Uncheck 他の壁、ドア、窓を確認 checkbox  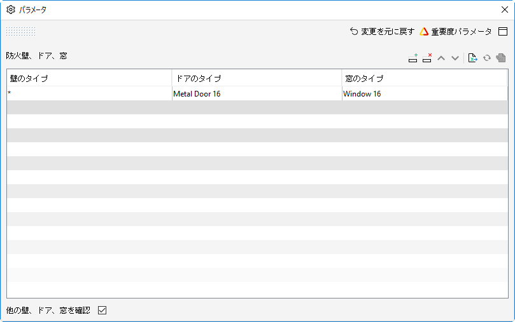(102, 310)
